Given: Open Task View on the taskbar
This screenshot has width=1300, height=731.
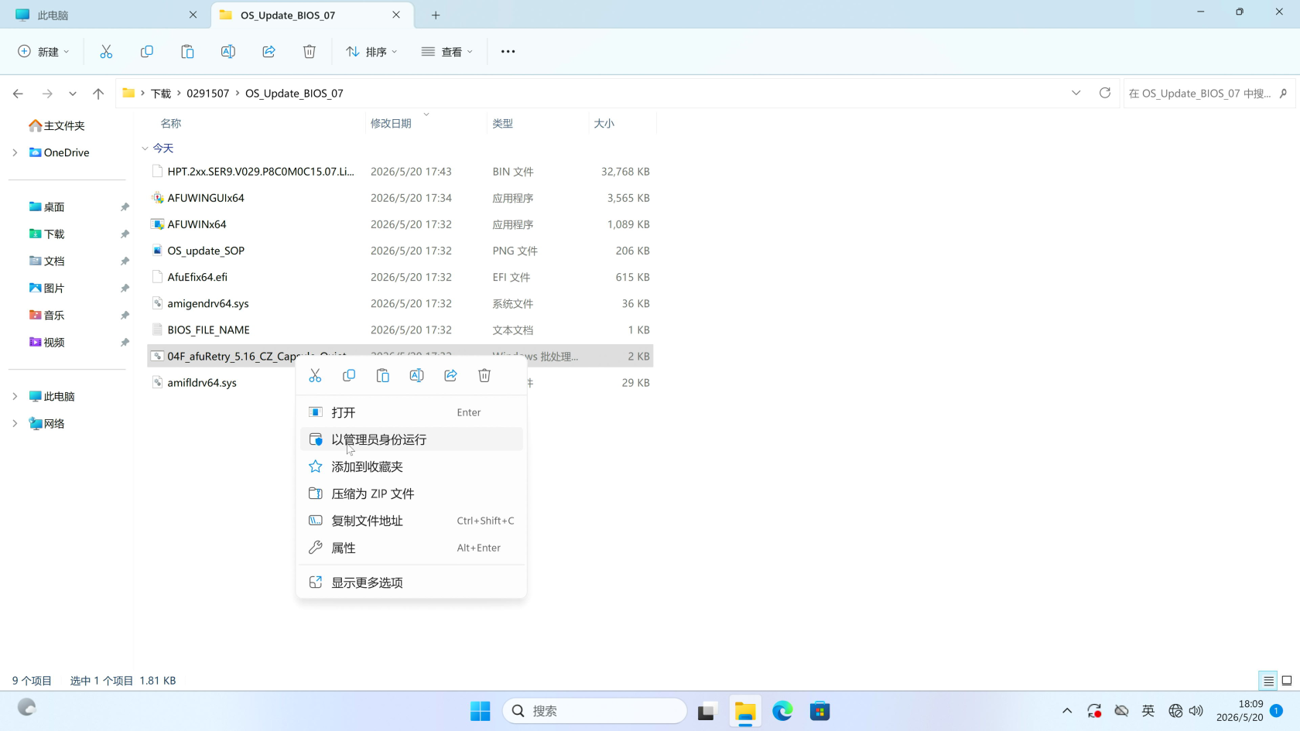Looking at the screenshot, I should point(707,711).
